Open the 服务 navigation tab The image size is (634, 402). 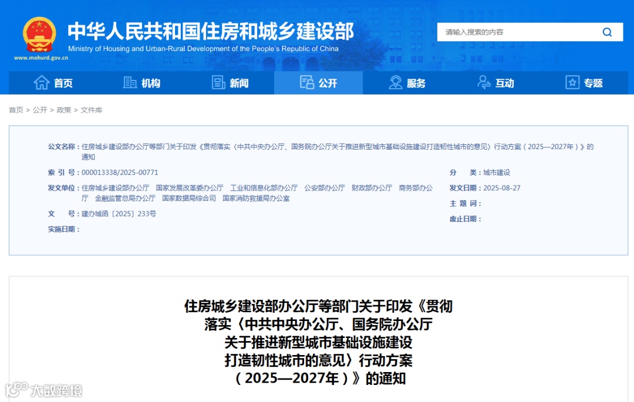click(407, 83)
